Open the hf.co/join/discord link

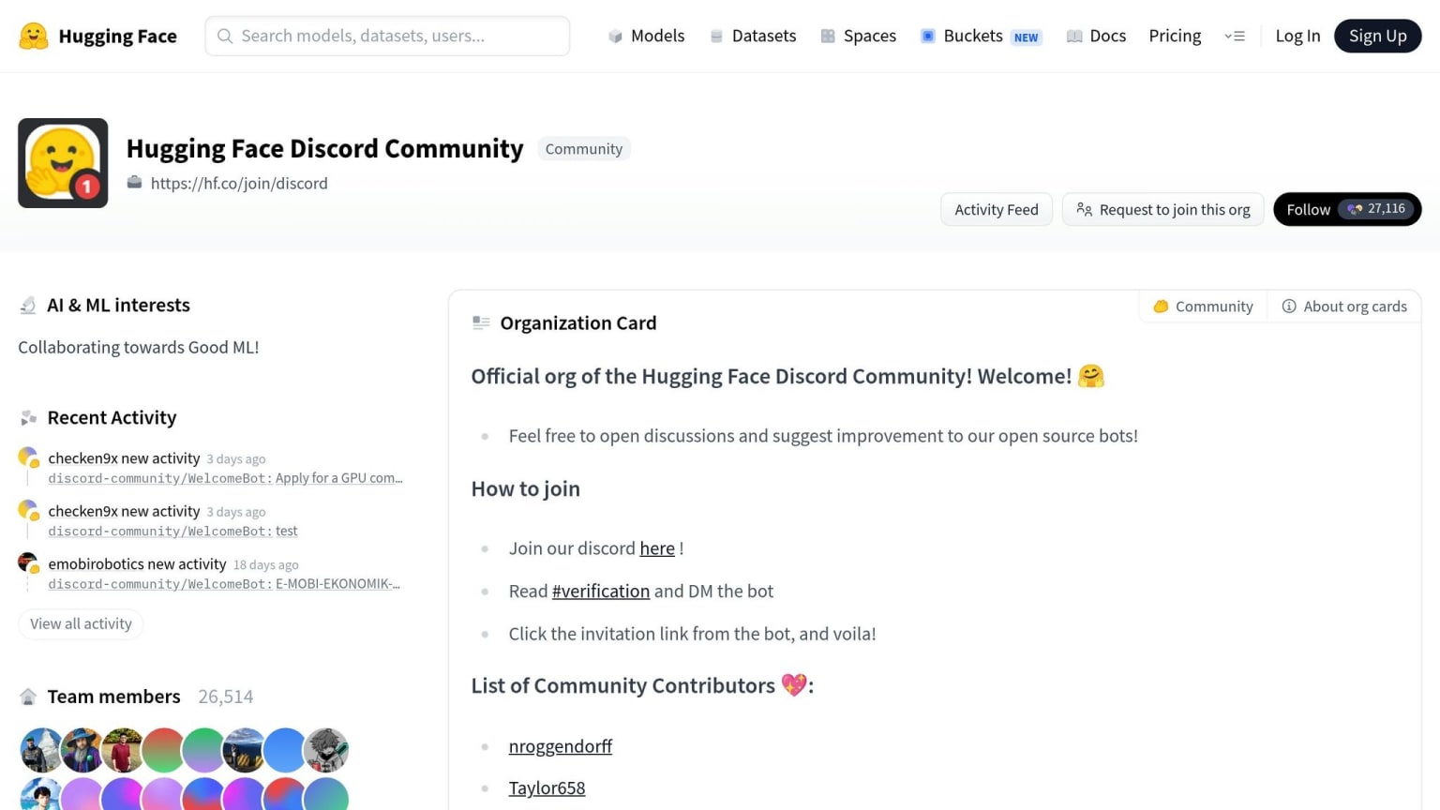(x=239, y=183)
